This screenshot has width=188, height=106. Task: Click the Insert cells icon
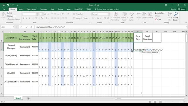coord(138,14)
